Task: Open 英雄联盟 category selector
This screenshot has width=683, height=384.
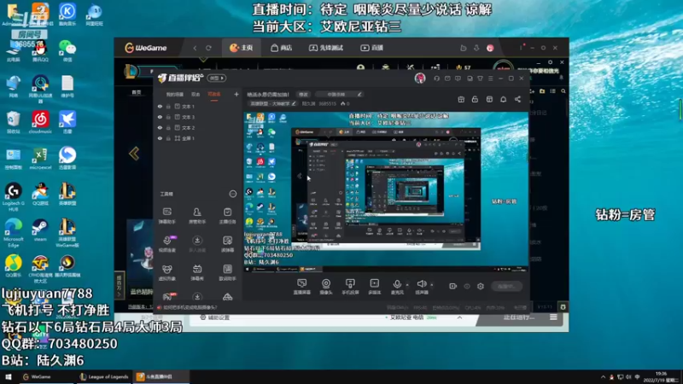Action: pyautogui.click(x=272, y=103)
